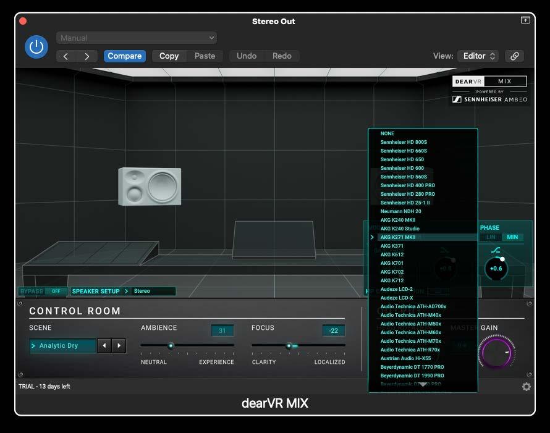Click the window pop-out icon at top right
550x433 pixels.
click(x=525, y=20)
